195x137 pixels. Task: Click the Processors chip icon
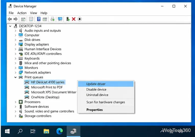pyautogui.click(x=21, y=102)
